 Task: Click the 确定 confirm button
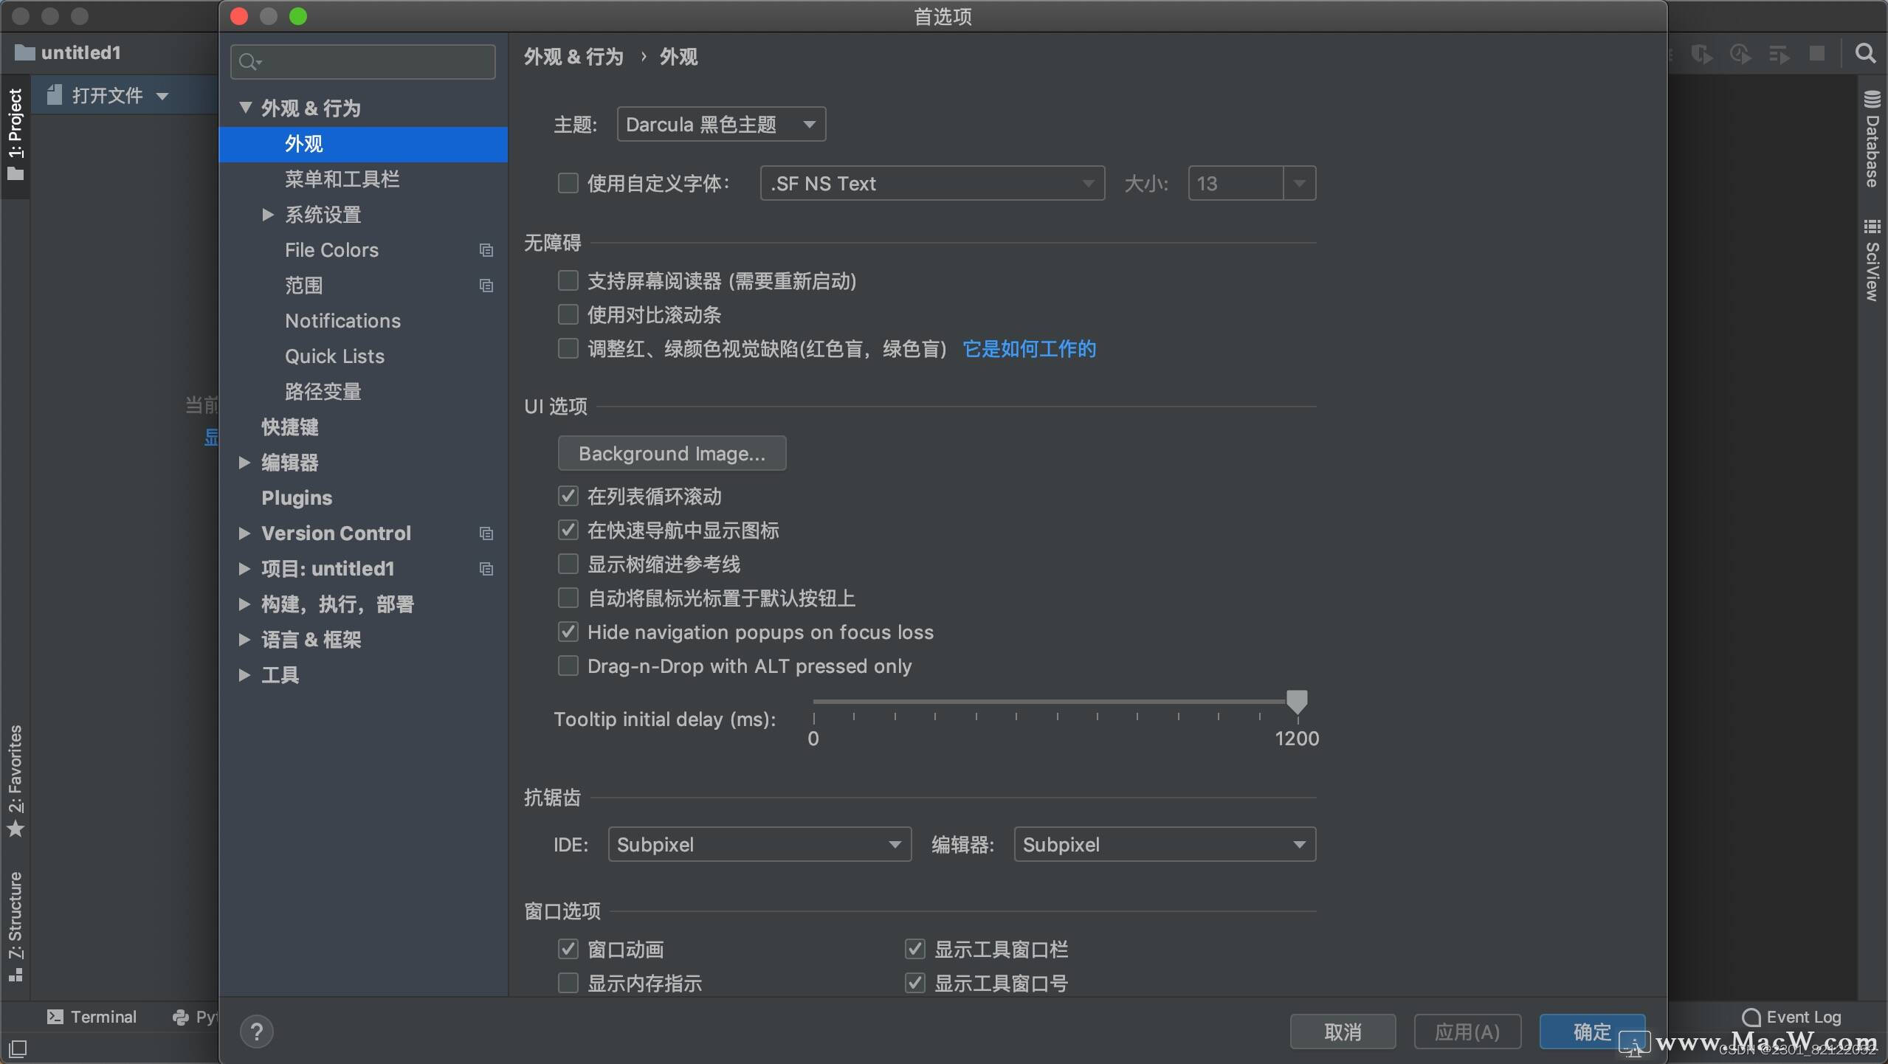(1591, 1031)
